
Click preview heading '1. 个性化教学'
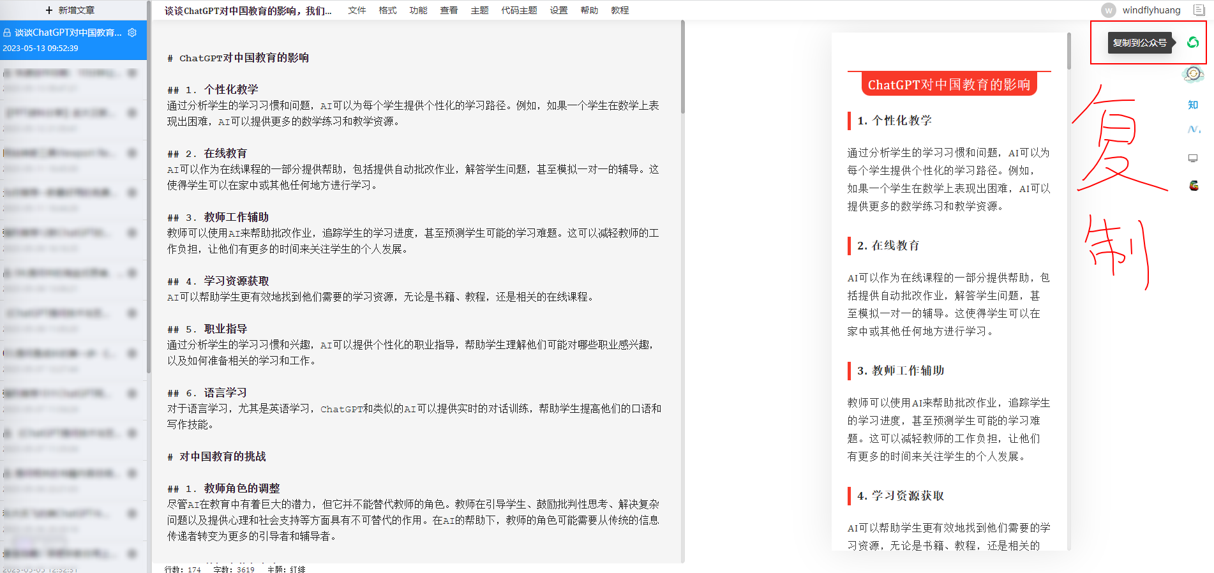pos(894,121)
